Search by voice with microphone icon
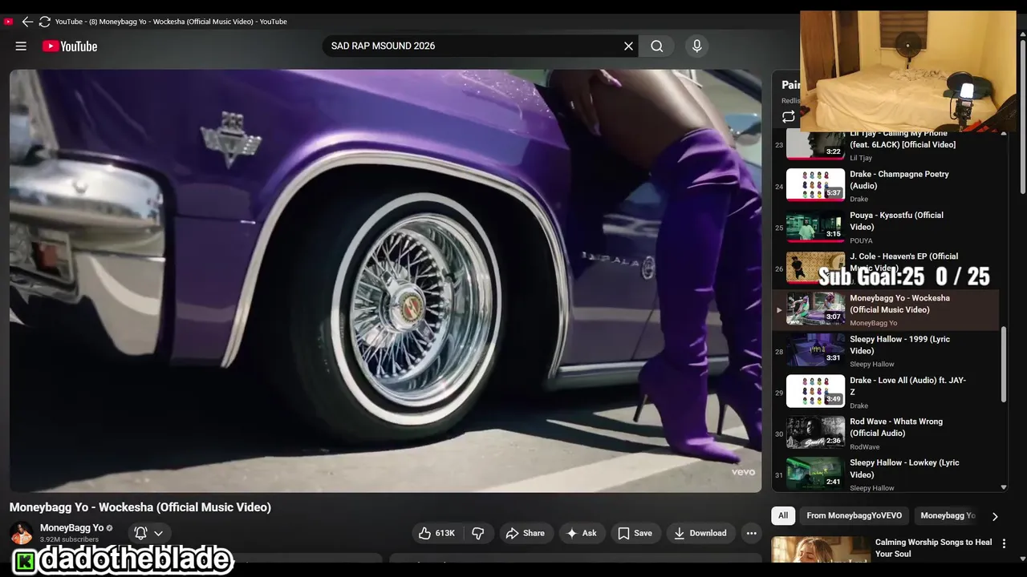Screen dimensions: 1027x577 pyautogui.click(x=696, y=46)
